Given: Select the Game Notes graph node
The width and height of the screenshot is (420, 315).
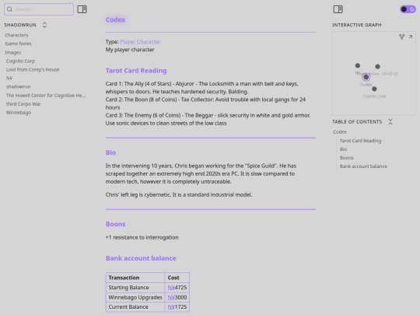Looking at the screenshot, I should (377, 66).
